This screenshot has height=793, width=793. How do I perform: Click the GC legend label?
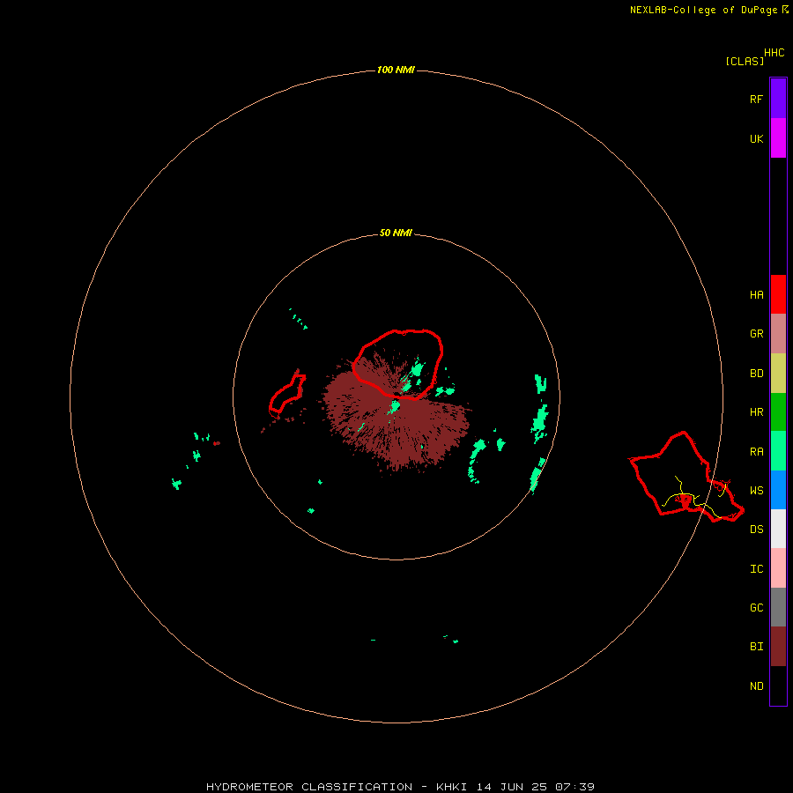(x=756, y=608)
